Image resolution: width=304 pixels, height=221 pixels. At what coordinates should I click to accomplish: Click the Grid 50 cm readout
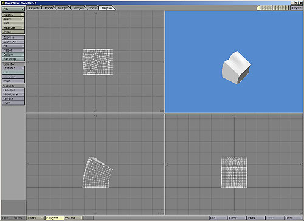[13, 218]
